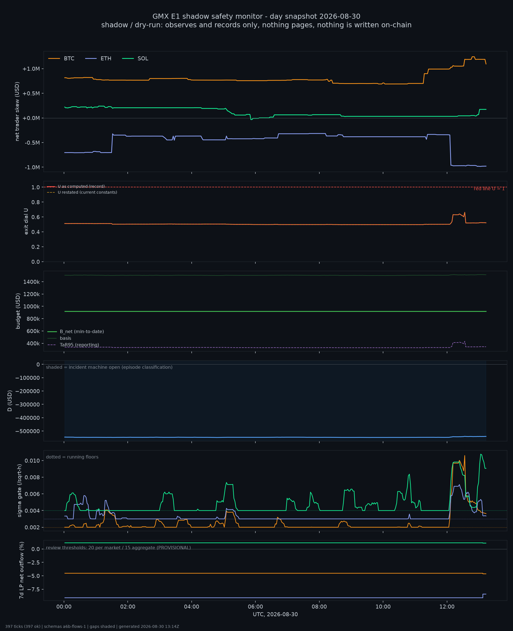Click the '800k' budget tick label
Viewport: 513px width, 631px height.
[32, 319]
